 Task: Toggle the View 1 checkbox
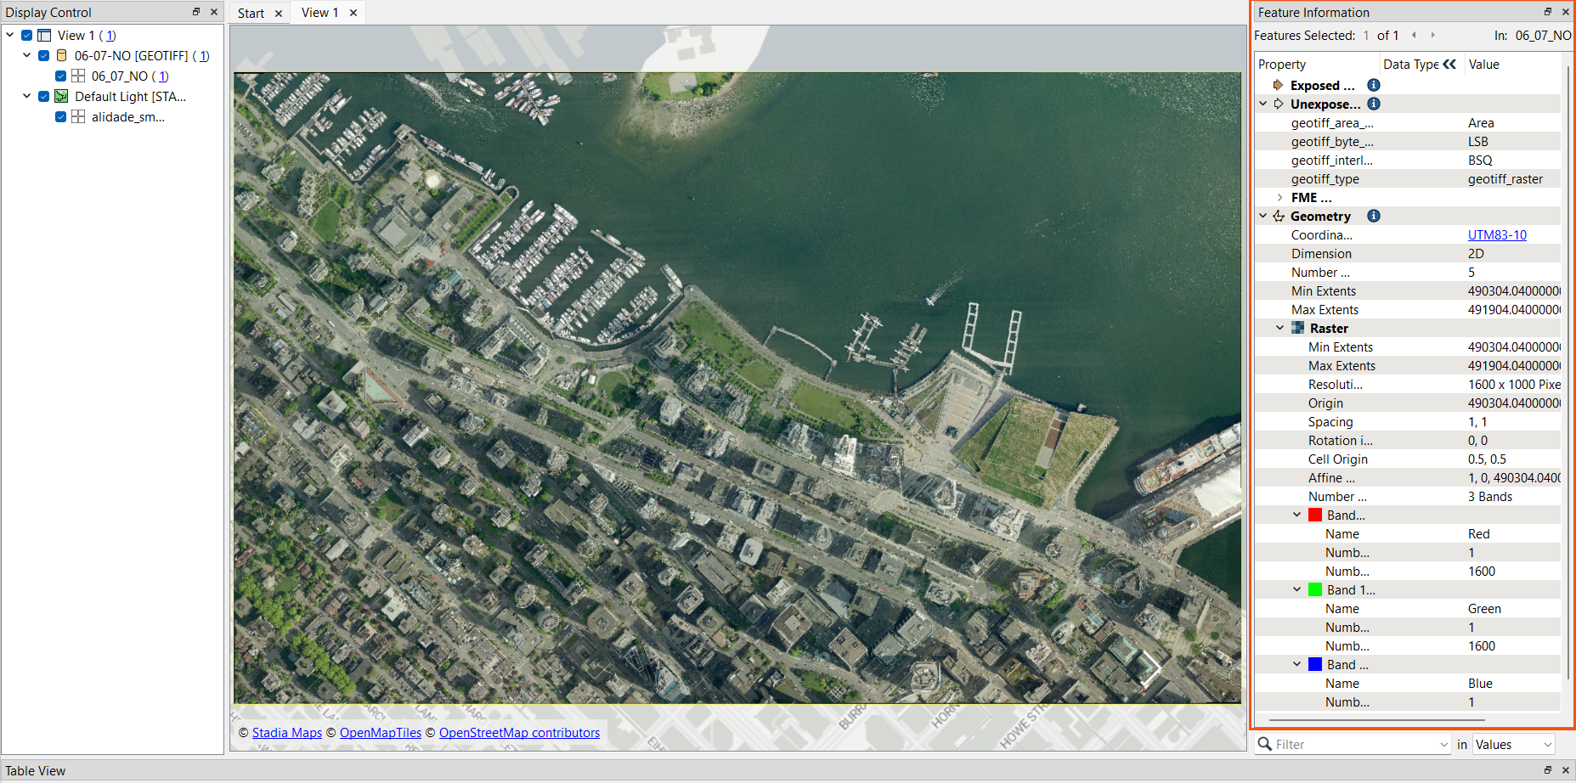(x=26, y=35)
